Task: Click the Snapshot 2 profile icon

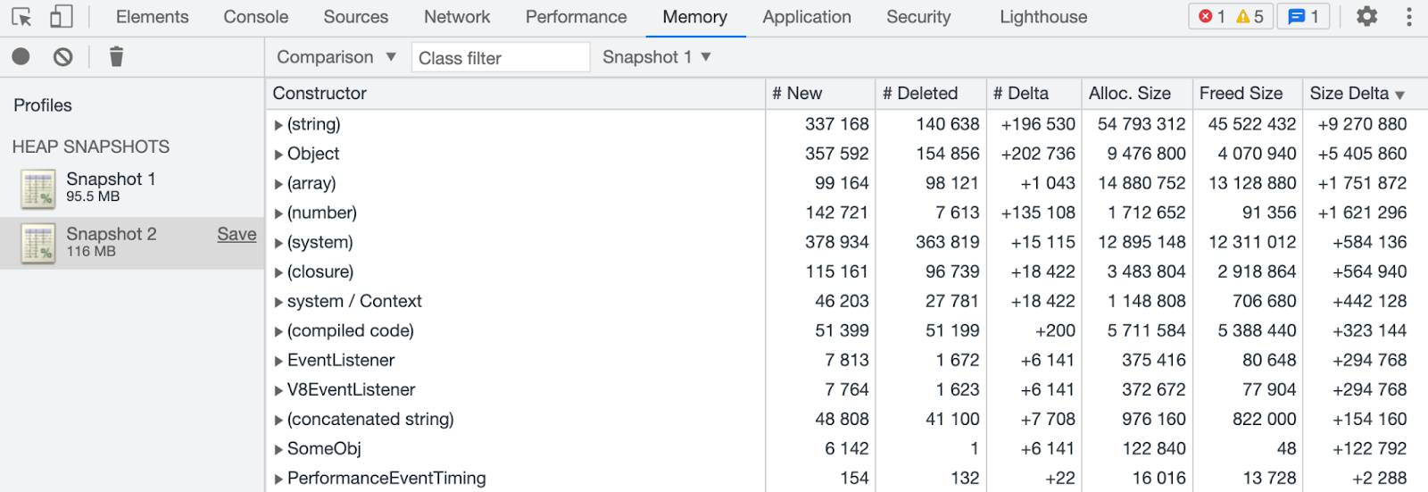Action: [x=38, y=243]
